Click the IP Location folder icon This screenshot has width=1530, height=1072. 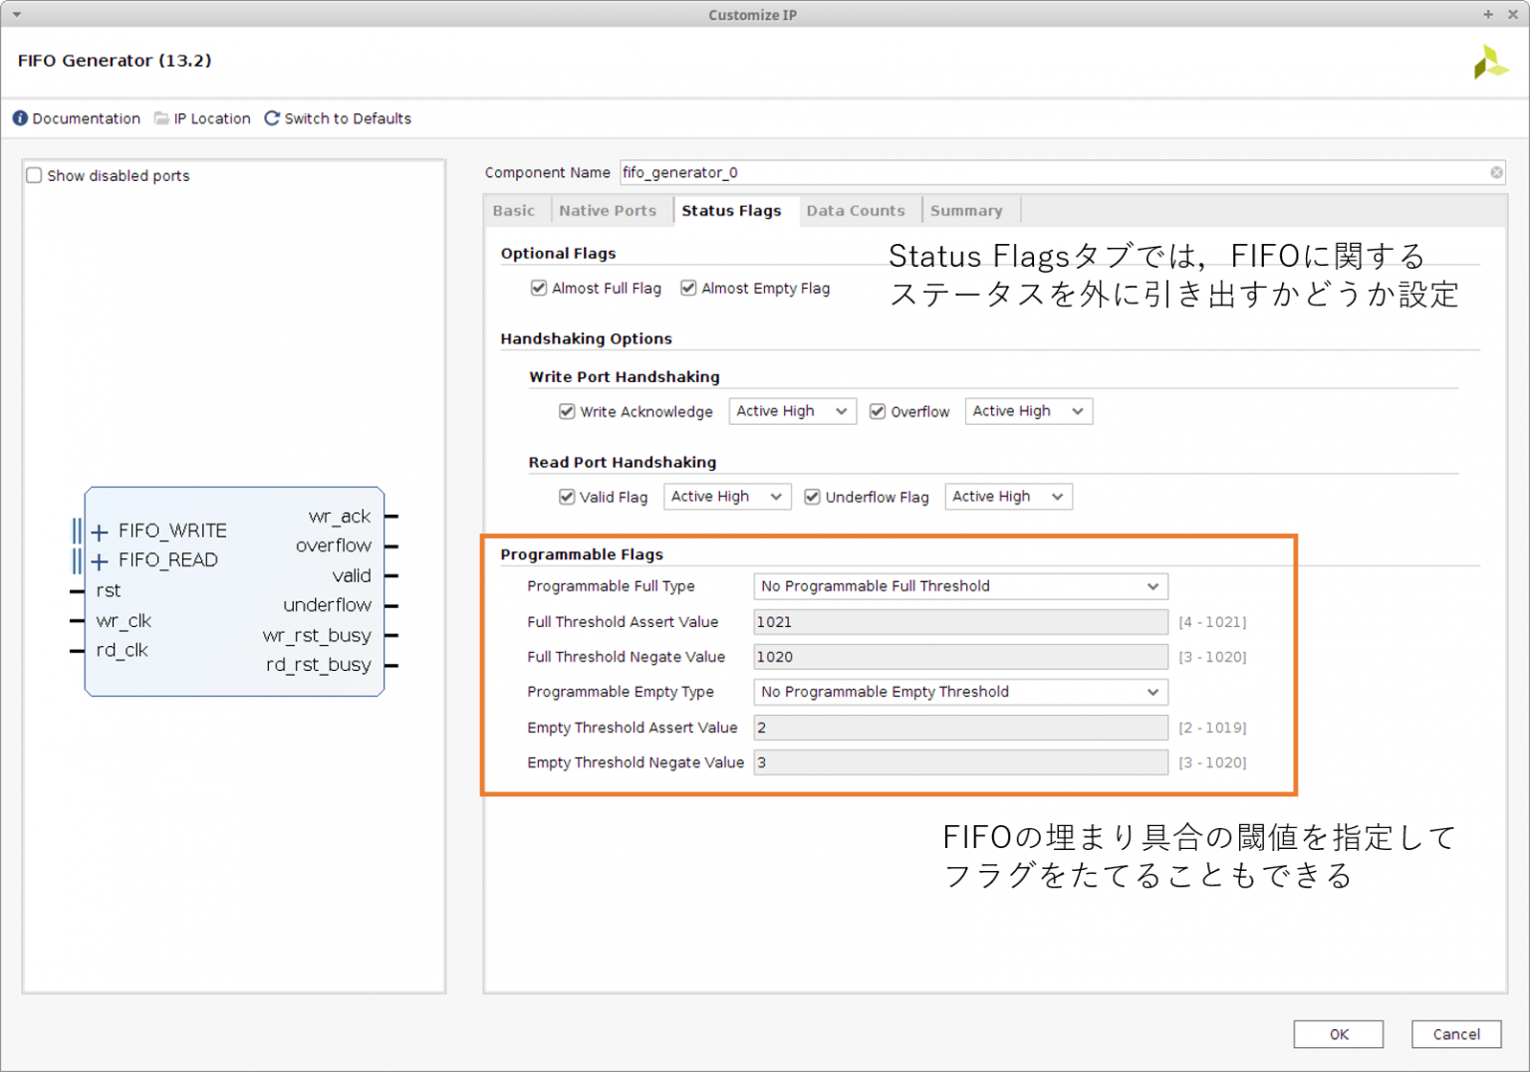[161, 118]
